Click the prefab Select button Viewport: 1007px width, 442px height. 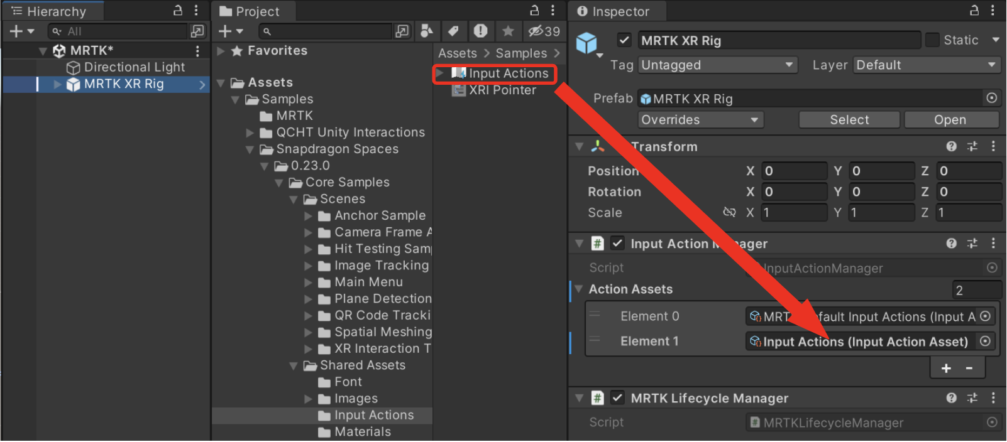tap(849, 120)
